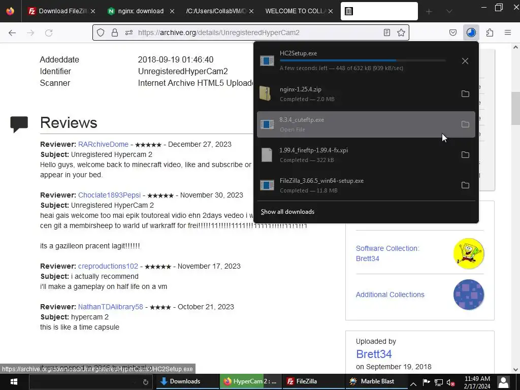Show 8.3.4_cuteftp.exe in folder
This screenshot has height=390, width=520.
click(x=465, y=124)
